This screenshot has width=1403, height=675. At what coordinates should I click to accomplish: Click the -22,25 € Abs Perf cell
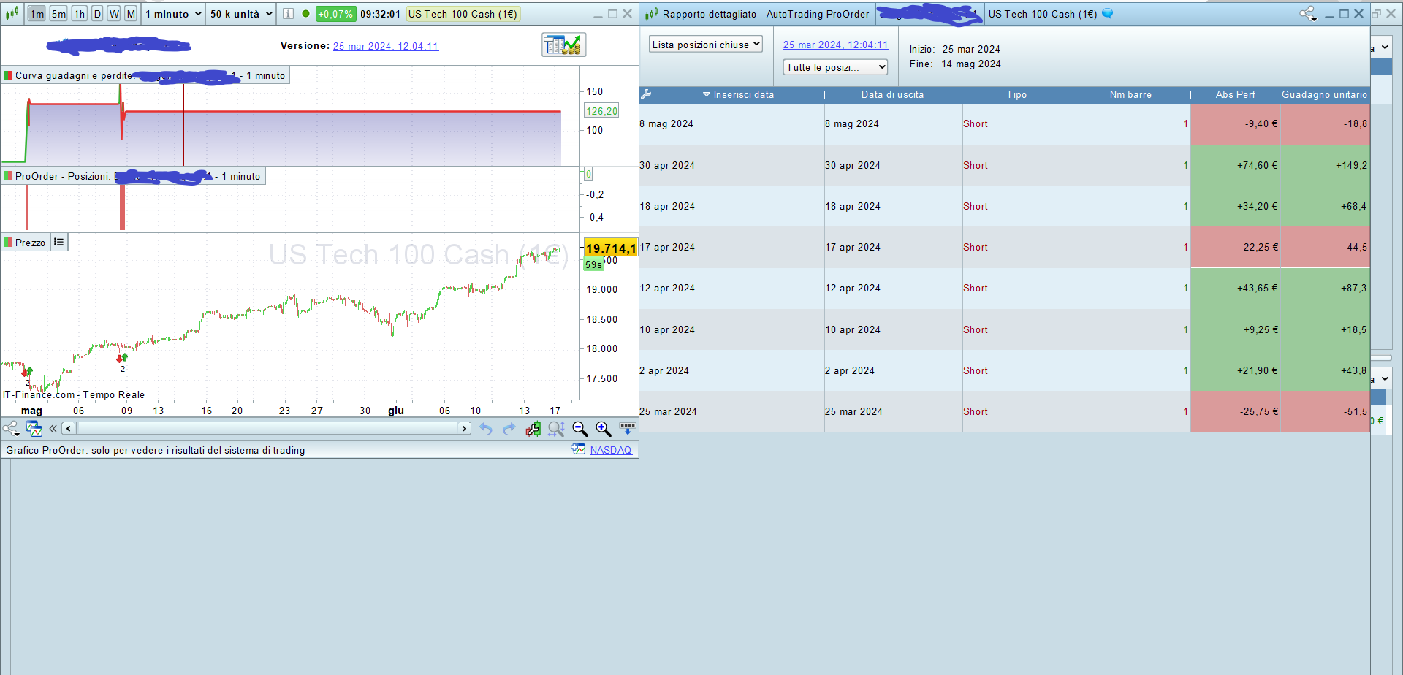[1236, 247]
